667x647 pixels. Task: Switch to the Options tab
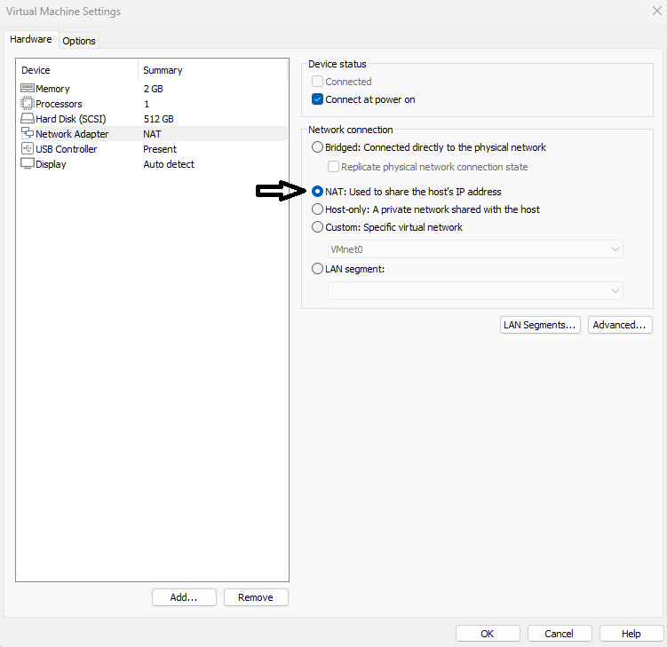[x=79, y=41]
